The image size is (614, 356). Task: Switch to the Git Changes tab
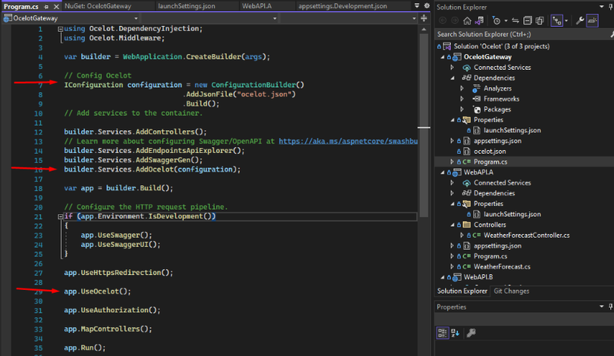click(511, 291)
